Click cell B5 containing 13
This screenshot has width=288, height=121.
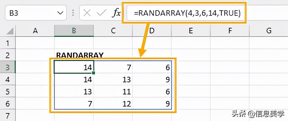74,91
